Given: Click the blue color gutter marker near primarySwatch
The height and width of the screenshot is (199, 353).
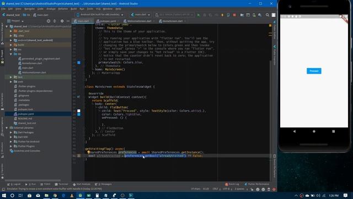Looking at the screenshot, I should [x=79, y=62].
